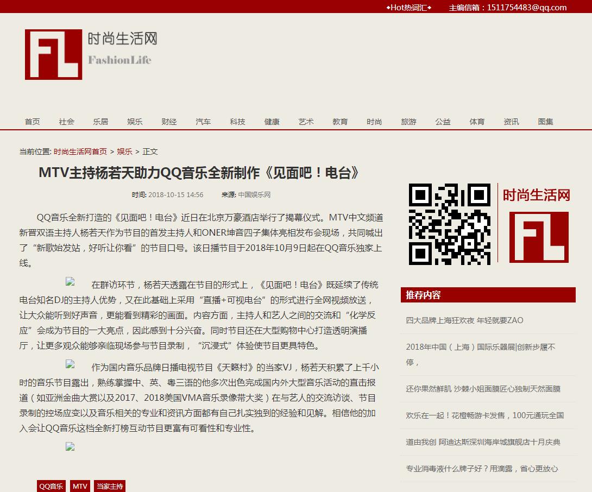This screenshot has height=492, width=592.
Task: Open the 首页 nav item
Action: [33, 122]
